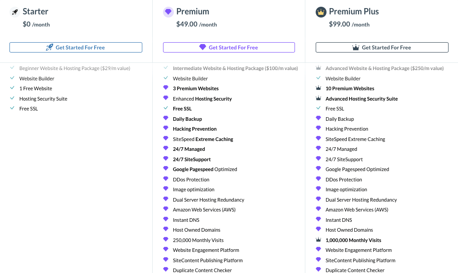Click the Starter plan rocket icon
Viewport: 458px width, 273px height.
(15, 12)
